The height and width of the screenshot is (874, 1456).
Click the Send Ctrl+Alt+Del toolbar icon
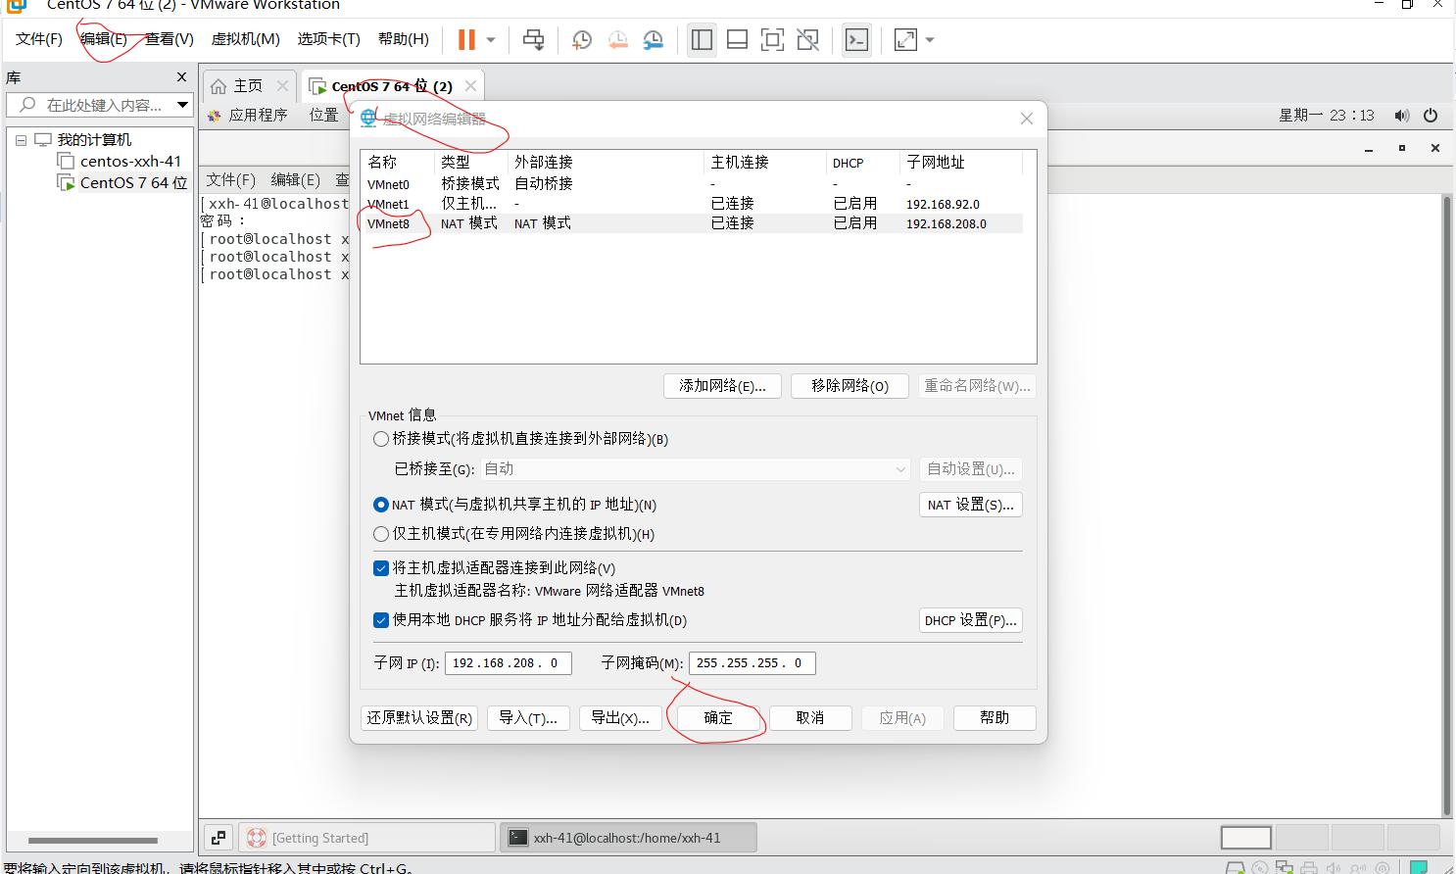(533, 40)
